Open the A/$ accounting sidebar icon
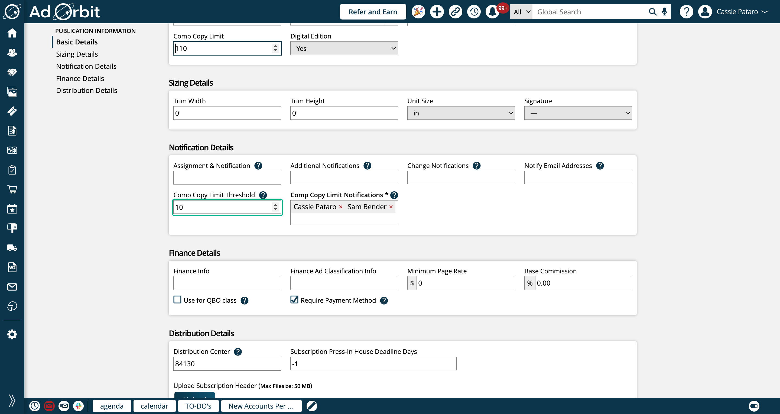The width and height of the screenshot is (780, 414). coord(12,150)
